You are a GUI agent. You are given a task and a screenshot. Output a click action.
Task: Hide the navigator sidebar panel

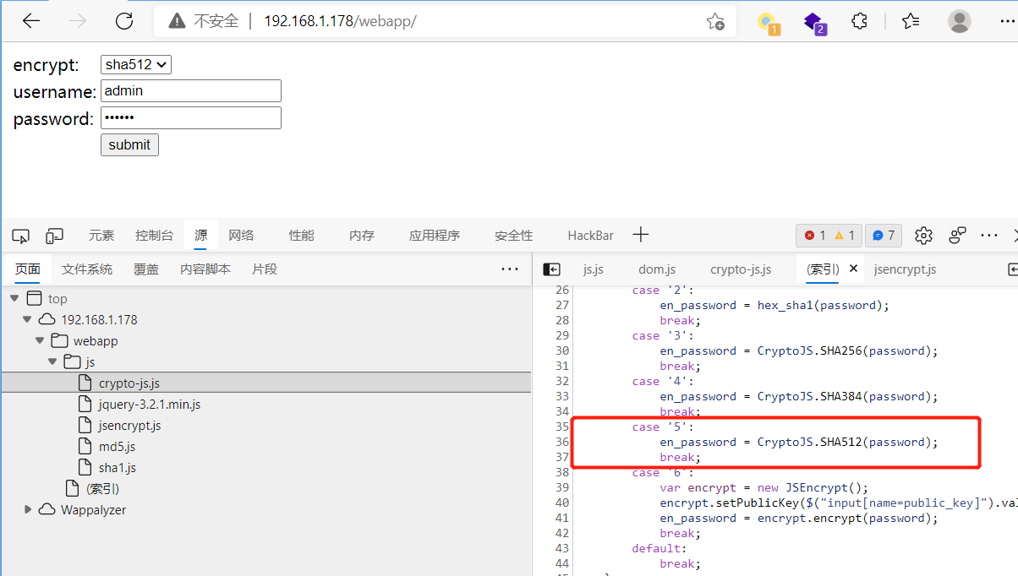click(551, 269)
